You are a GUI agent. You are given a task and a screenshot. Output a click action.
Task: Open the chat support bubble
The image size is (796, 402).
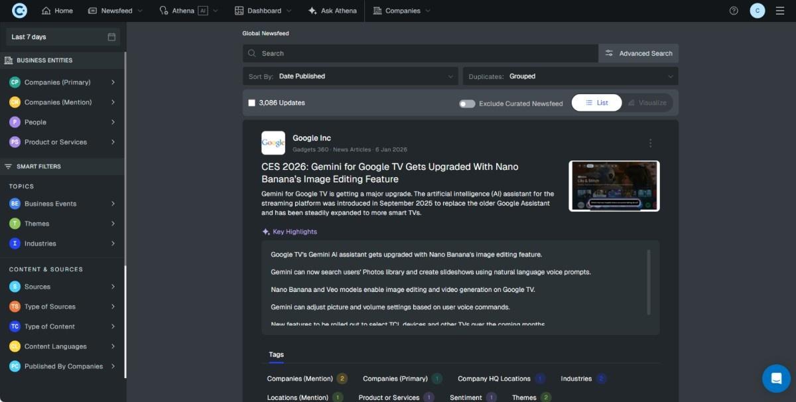pyautogui.click(x=775, y=378)
